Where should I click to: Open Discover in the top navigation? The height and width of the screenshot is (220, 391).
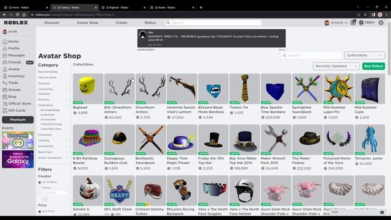[52, 23]
